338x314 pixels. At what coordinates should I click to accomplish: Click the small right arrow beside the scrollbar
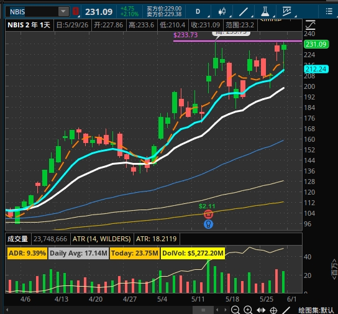coord(226,310)
